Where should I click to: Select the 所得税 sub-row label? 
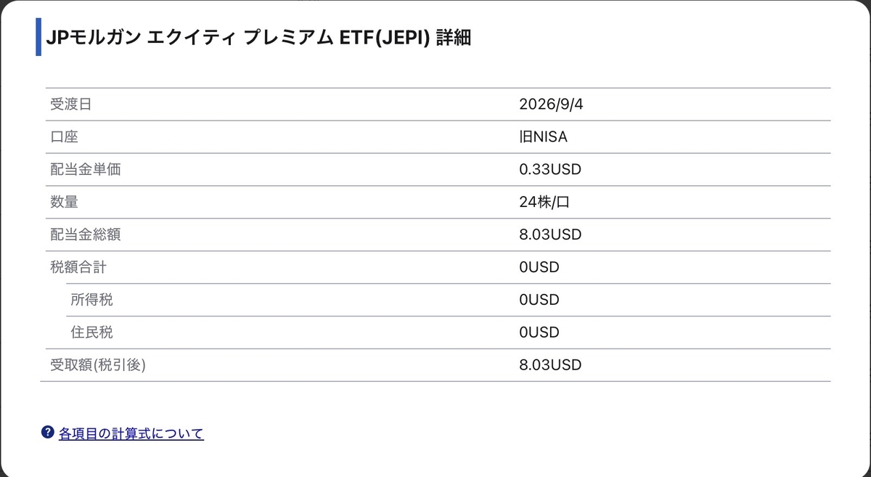coord(92,300)
